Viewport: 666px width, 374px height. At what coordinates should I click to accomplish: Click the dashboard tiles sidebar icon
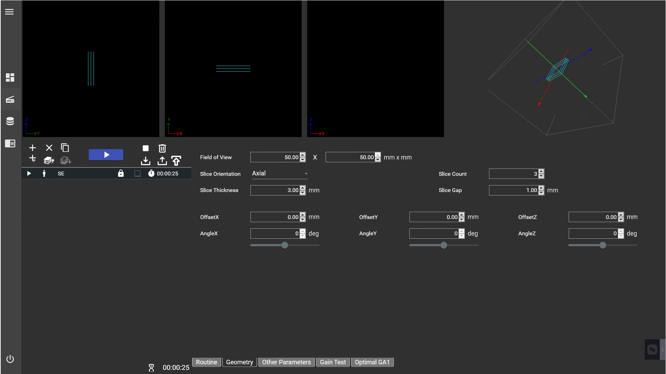coord(10,77)
